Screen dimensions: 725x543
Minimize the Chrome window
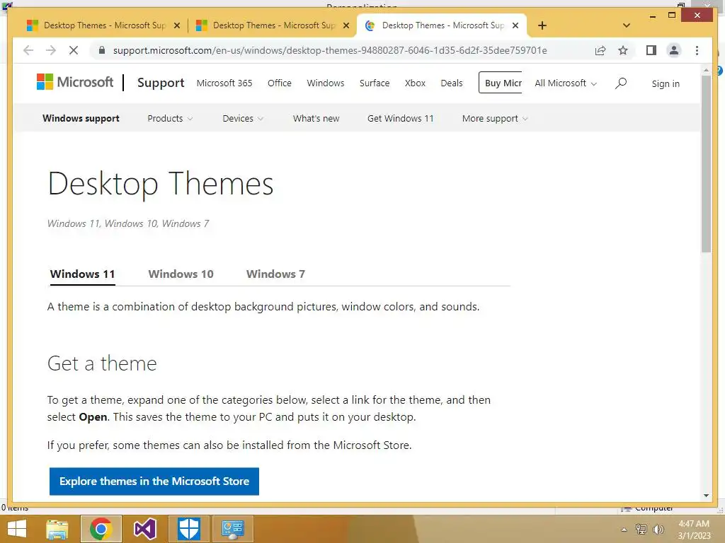[x=652, y=16]
